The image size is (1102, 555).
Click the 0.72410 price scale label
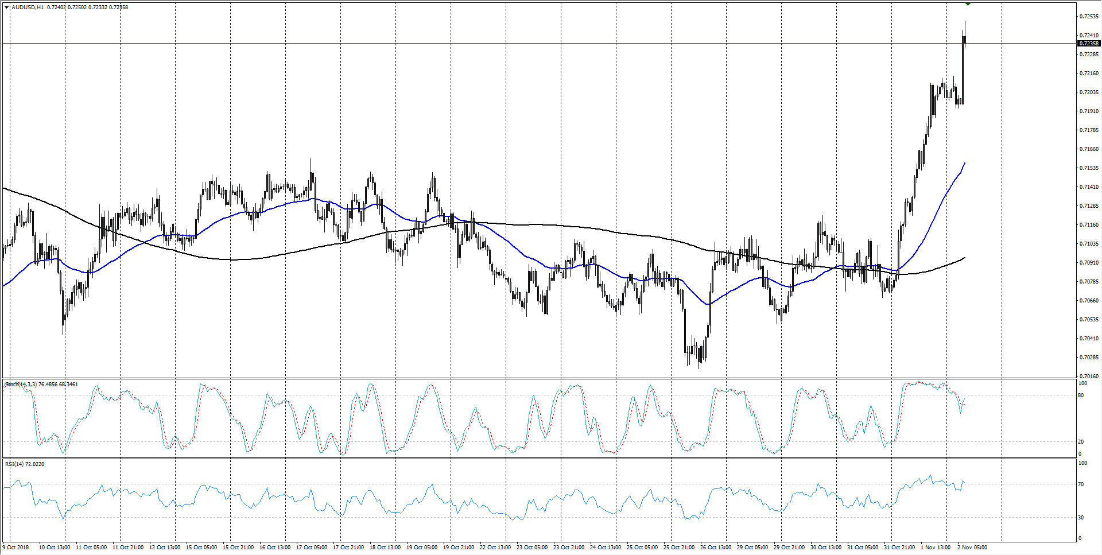1089,36
